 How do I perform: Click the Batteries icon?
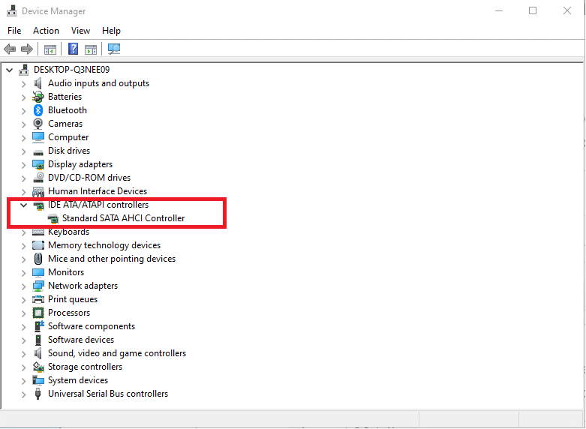click(x=38, y=97)
